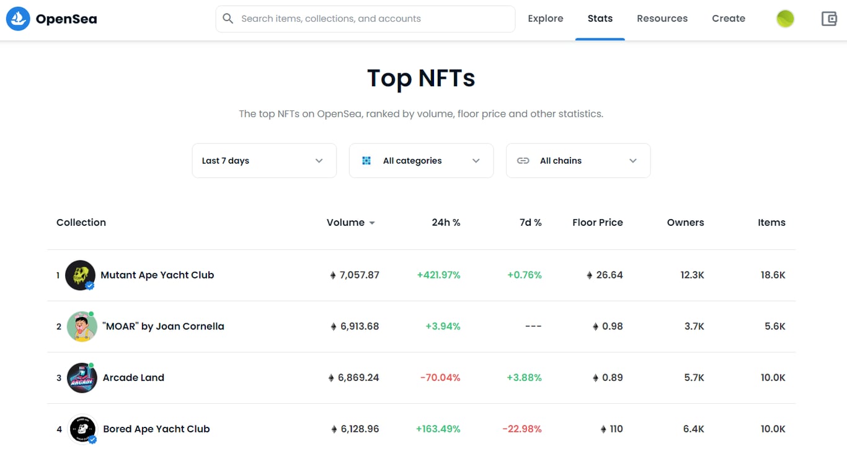Screen dimensions: 847x451
Task: Focus the search items and collections field
Action: [372, 19]
